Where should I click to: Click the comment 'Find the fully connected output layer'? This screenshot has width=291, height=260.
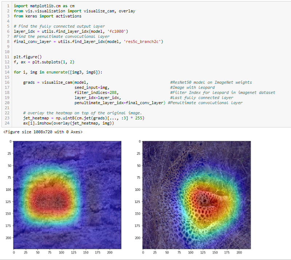click(x=59, y=26)
